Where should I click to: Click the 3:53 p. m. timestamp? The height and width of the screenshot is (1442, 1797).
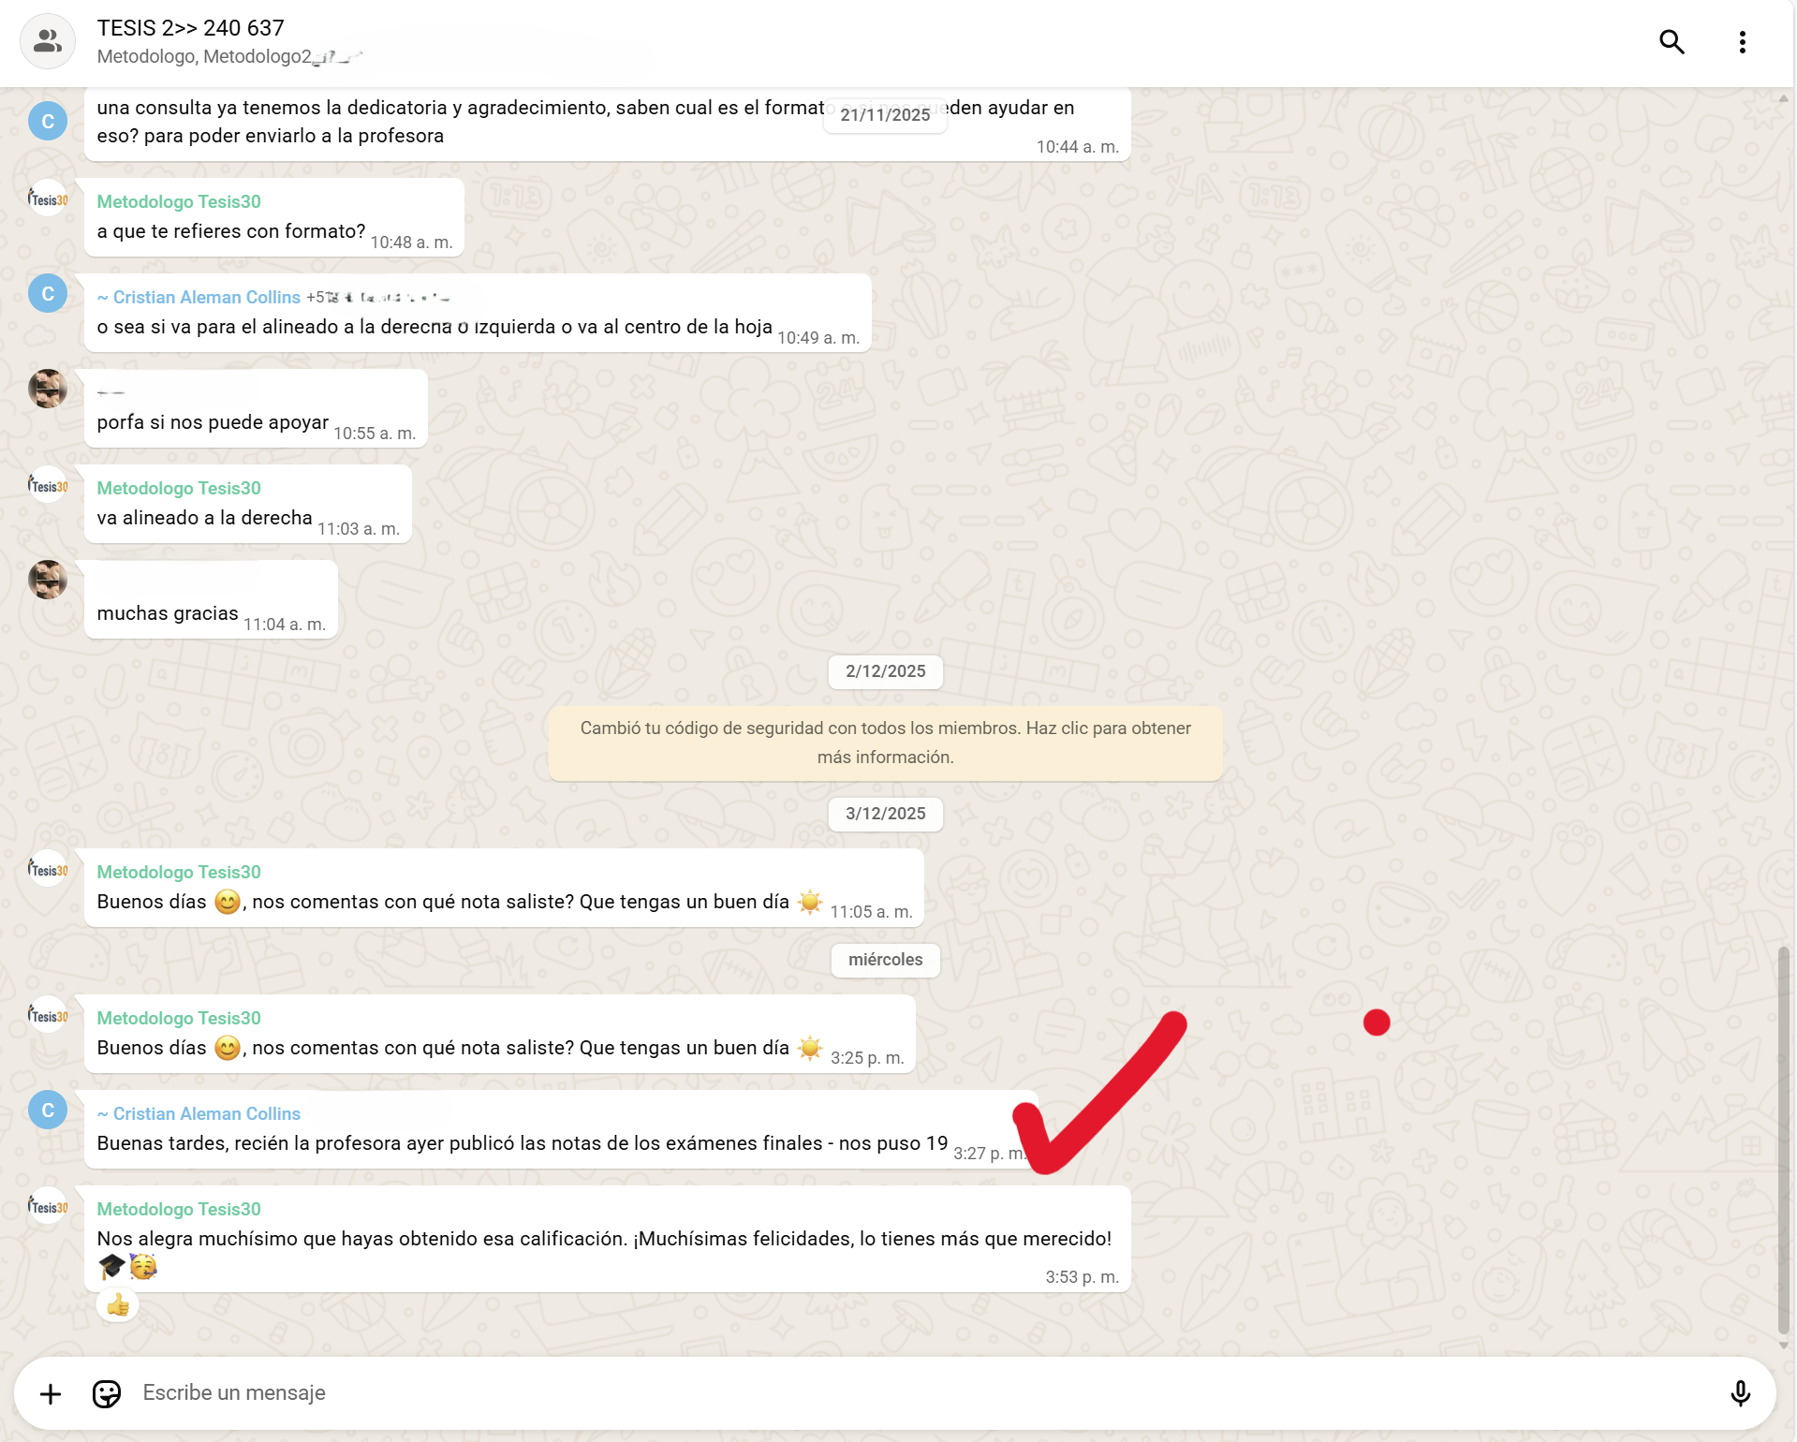(x=1082, y=1277)
